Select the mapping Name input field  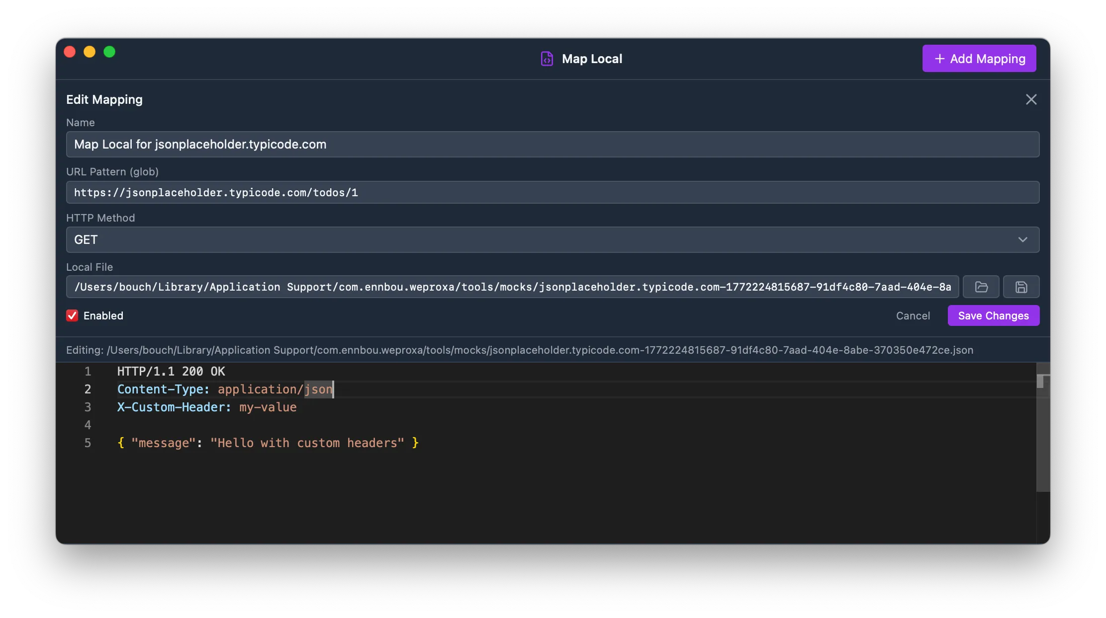pyautogui.click(x=553, y=144)
